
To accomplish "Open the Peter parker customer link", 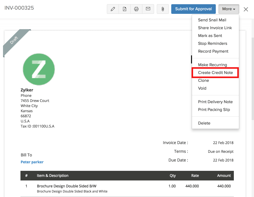I will (x=32, y=162).
